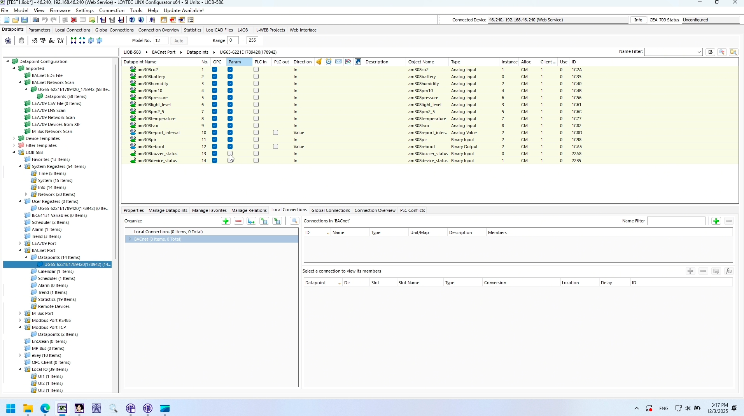The width and height of the screenshot is (744, 416).
Task: Expand the M-Bus Port tree node
Action: click(x=20, y=313)
